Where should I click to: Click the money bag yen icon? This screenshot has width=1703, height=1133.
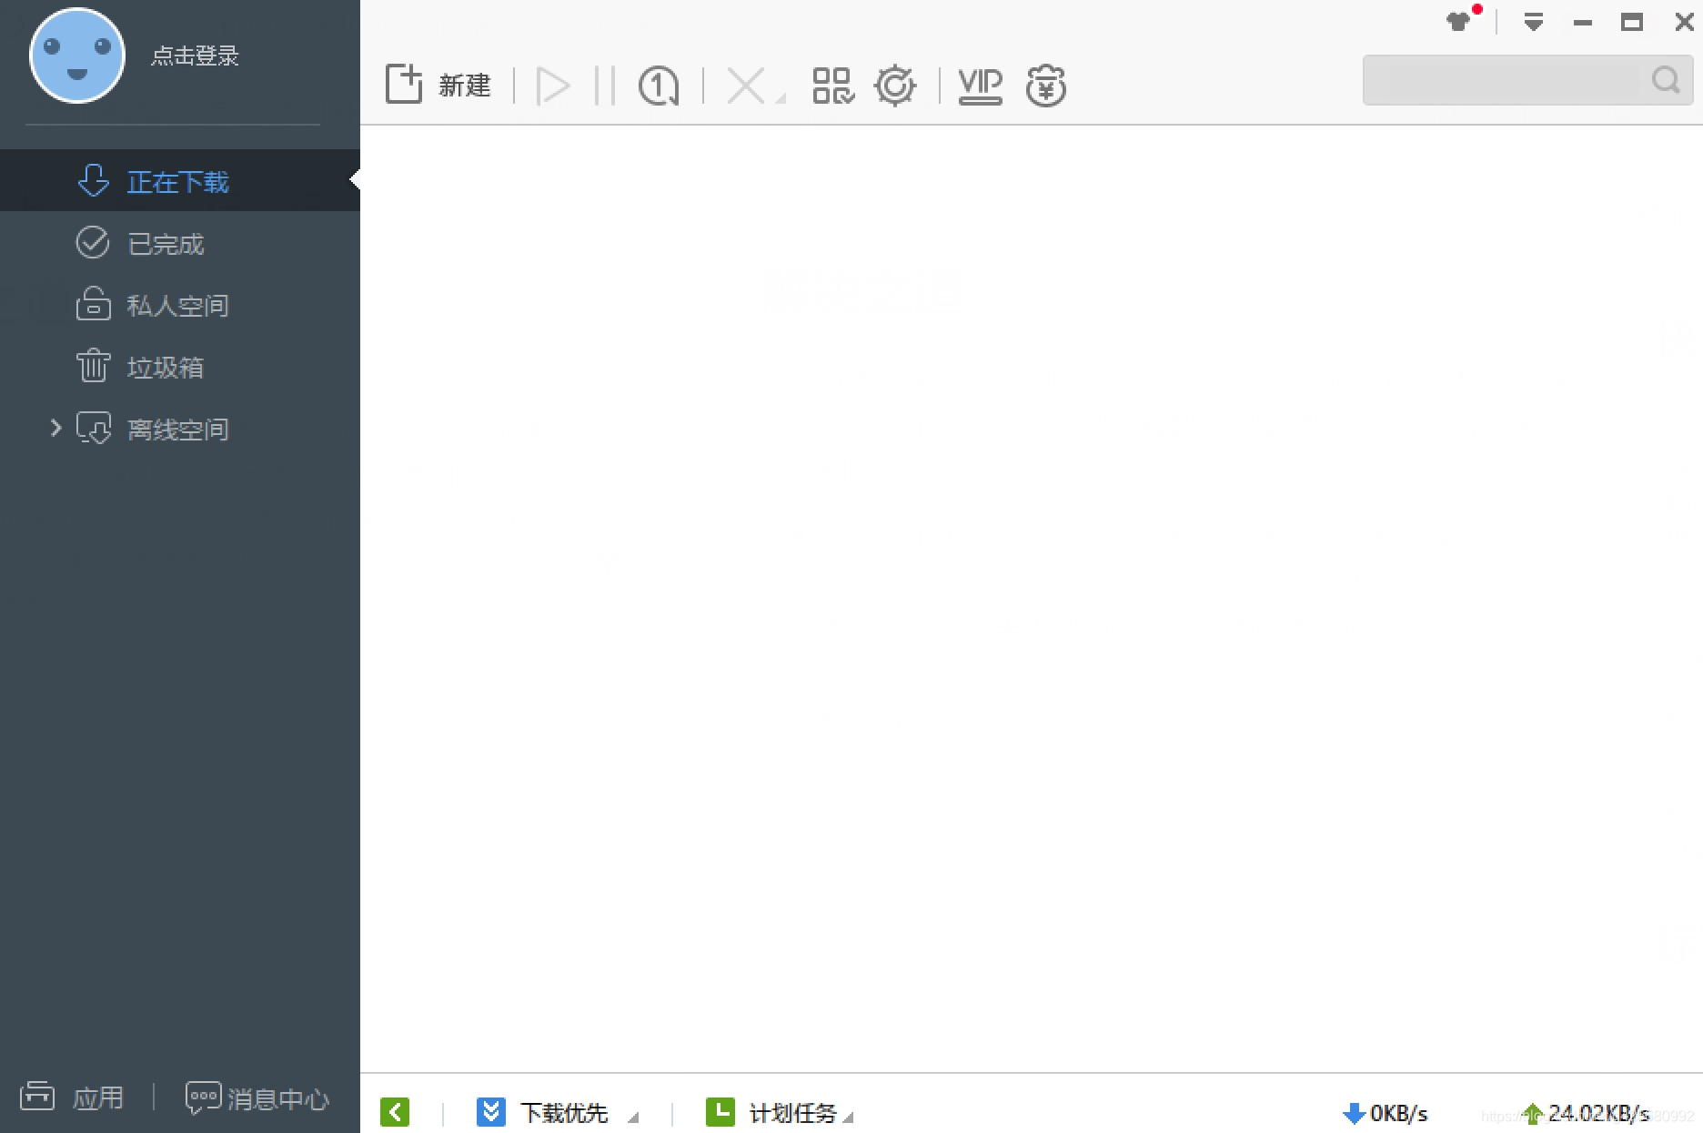coord(1046,86)
